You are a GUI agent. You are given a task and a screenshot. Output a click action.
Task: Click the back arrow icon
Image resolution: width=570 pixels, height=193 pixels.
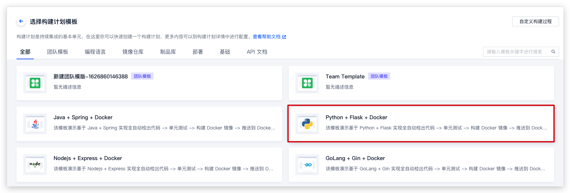(x=21, y=21)
